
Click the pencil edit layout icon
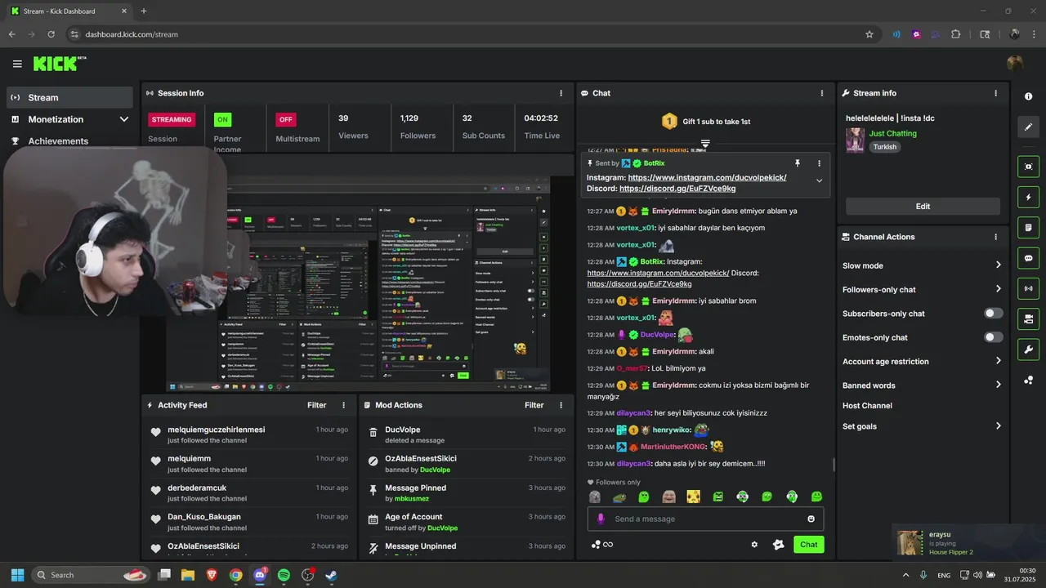click(1028, 127)
